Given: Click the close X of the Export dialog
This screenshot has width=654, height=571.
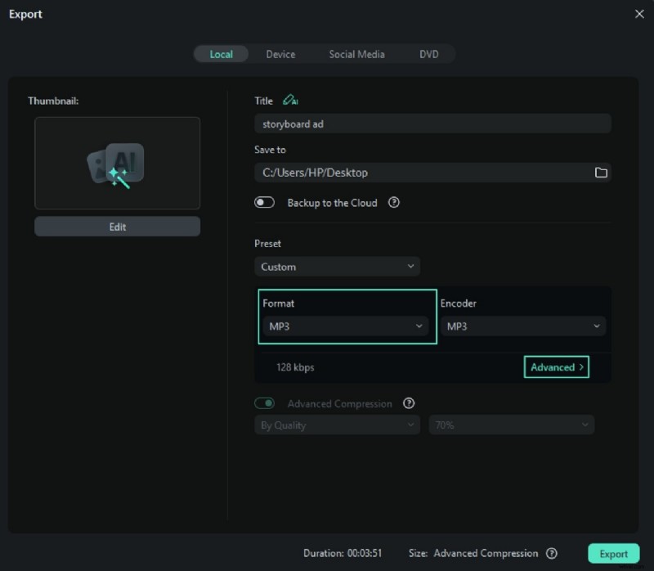Looking at the screenshot, I should pyautogui.click(x=641, y=14).
